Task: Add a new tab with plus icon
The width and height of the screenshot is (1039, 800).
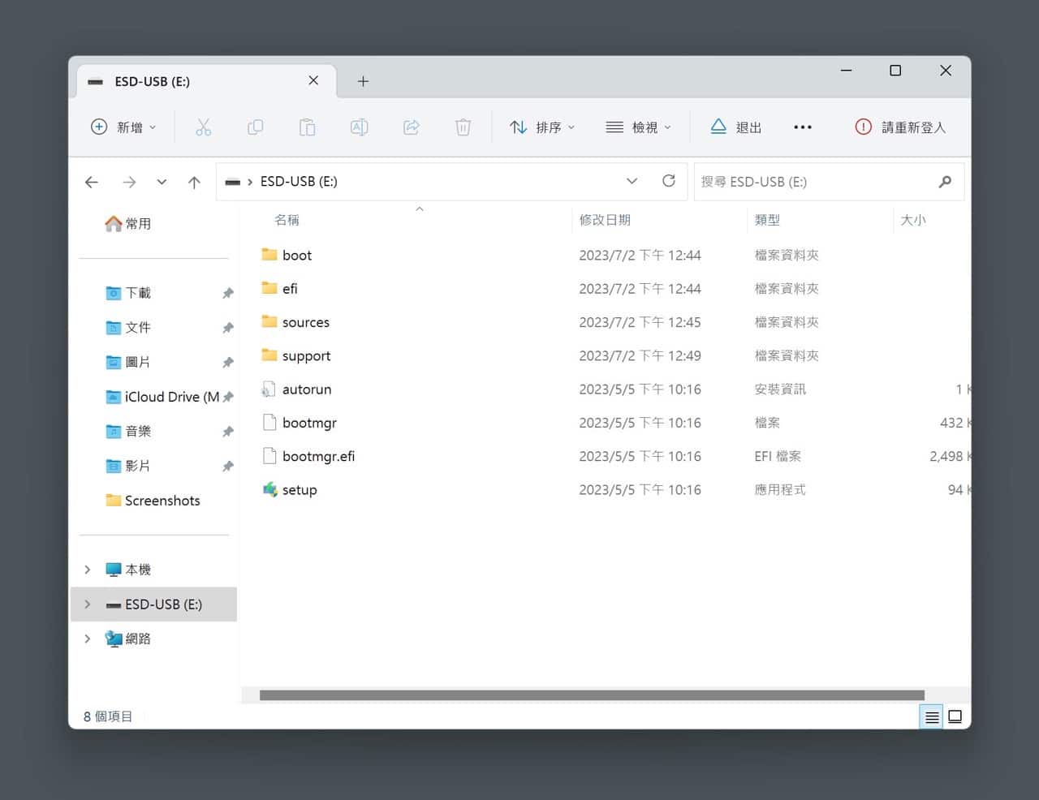Action: click(363, 81)
